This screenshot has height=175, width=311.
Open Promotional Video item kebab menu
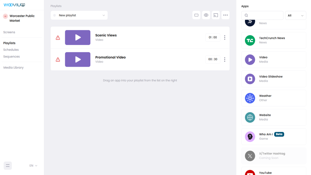click(225, 60)
